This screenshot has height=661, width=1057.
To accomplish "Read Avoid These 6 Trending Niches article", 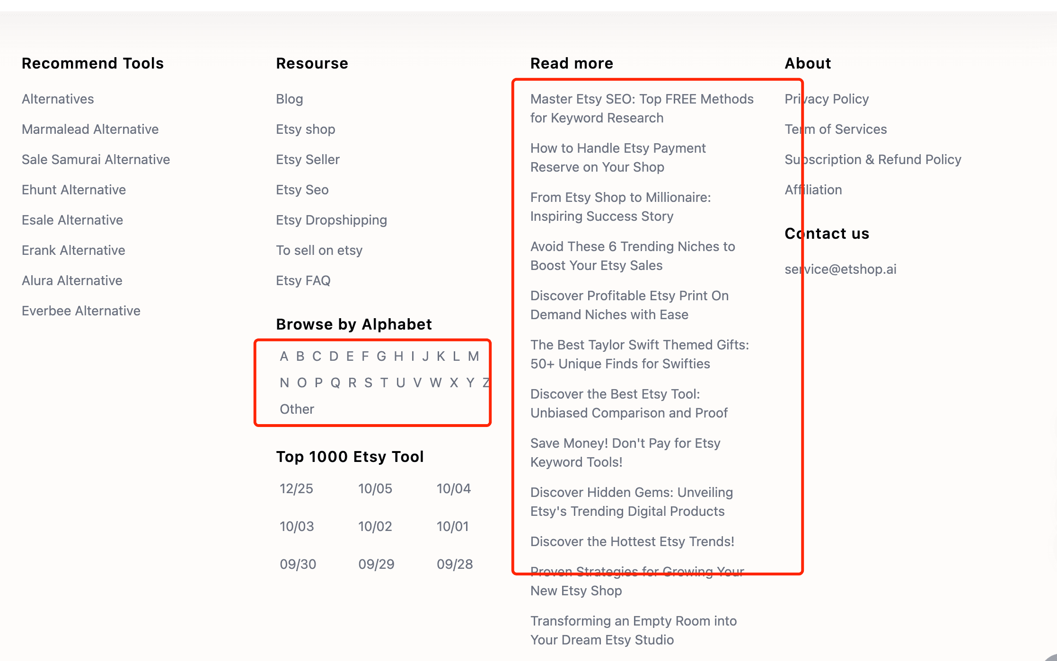I will click(x=633, y=256).
